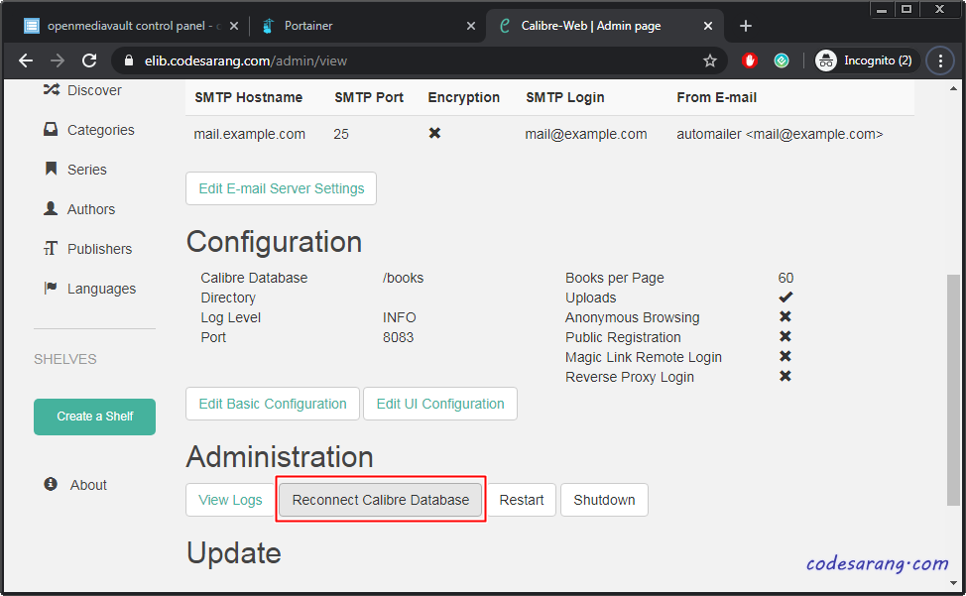Click the mail@example.com SMTP login cell
Screen dimensions: 966x596
[x=586, y=134]
